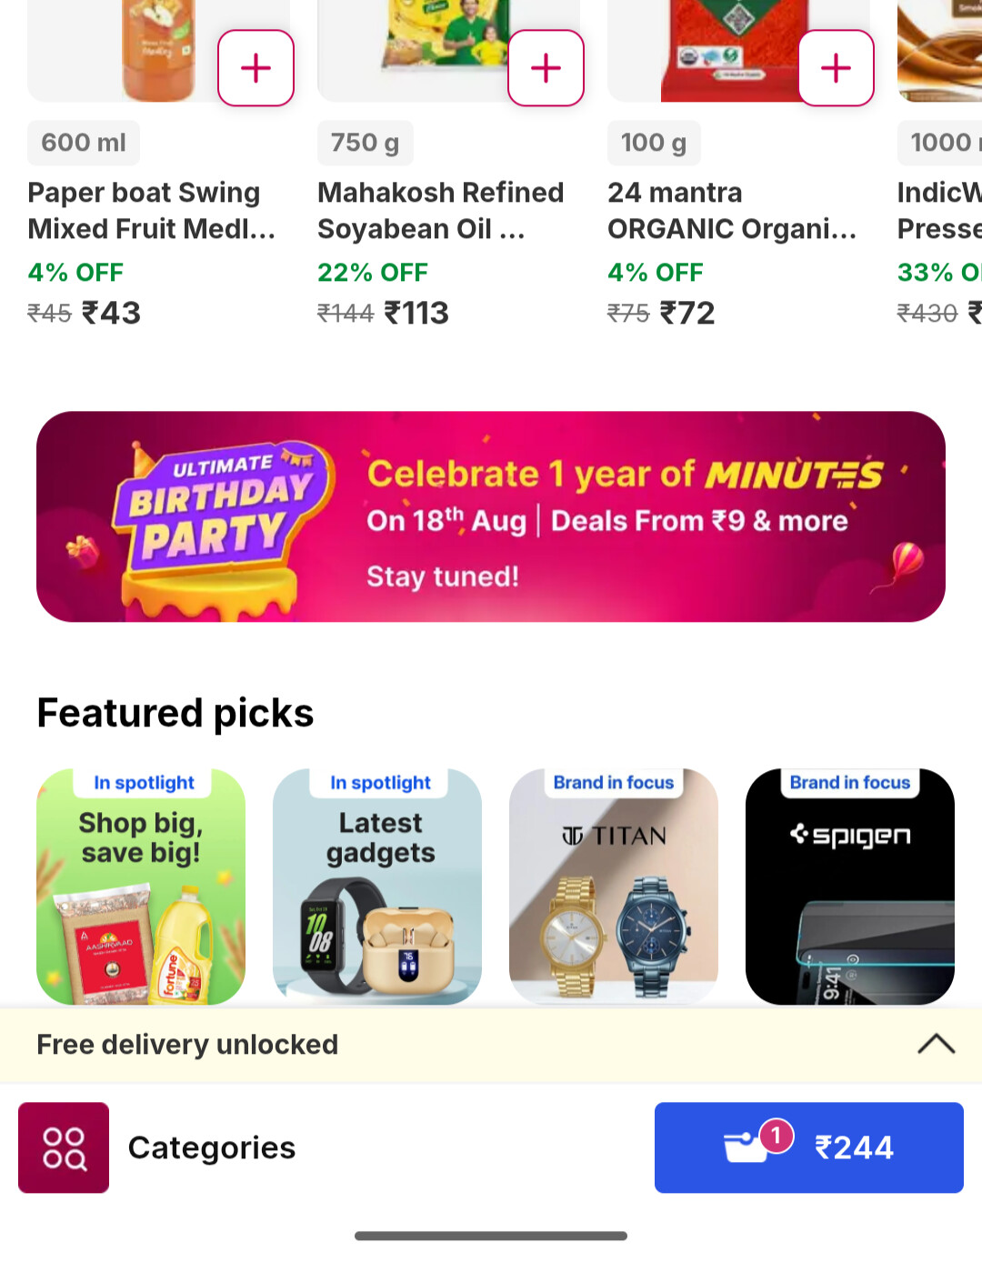Screen dimensions: 982x1263
Task: Open the Titan brand in focus card
Action: [614, 887]
